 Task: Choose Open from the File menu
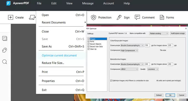click(x=61, y=15)
